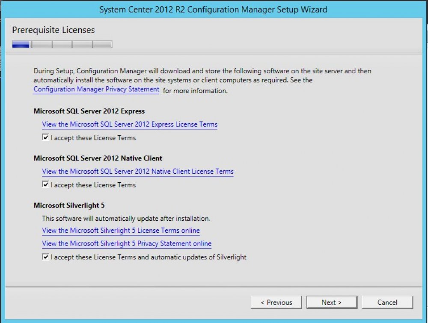Open Silverlight 5 License Terms online link
The image size is (428, 323).
pyautogui.click(x=121, y=230)
